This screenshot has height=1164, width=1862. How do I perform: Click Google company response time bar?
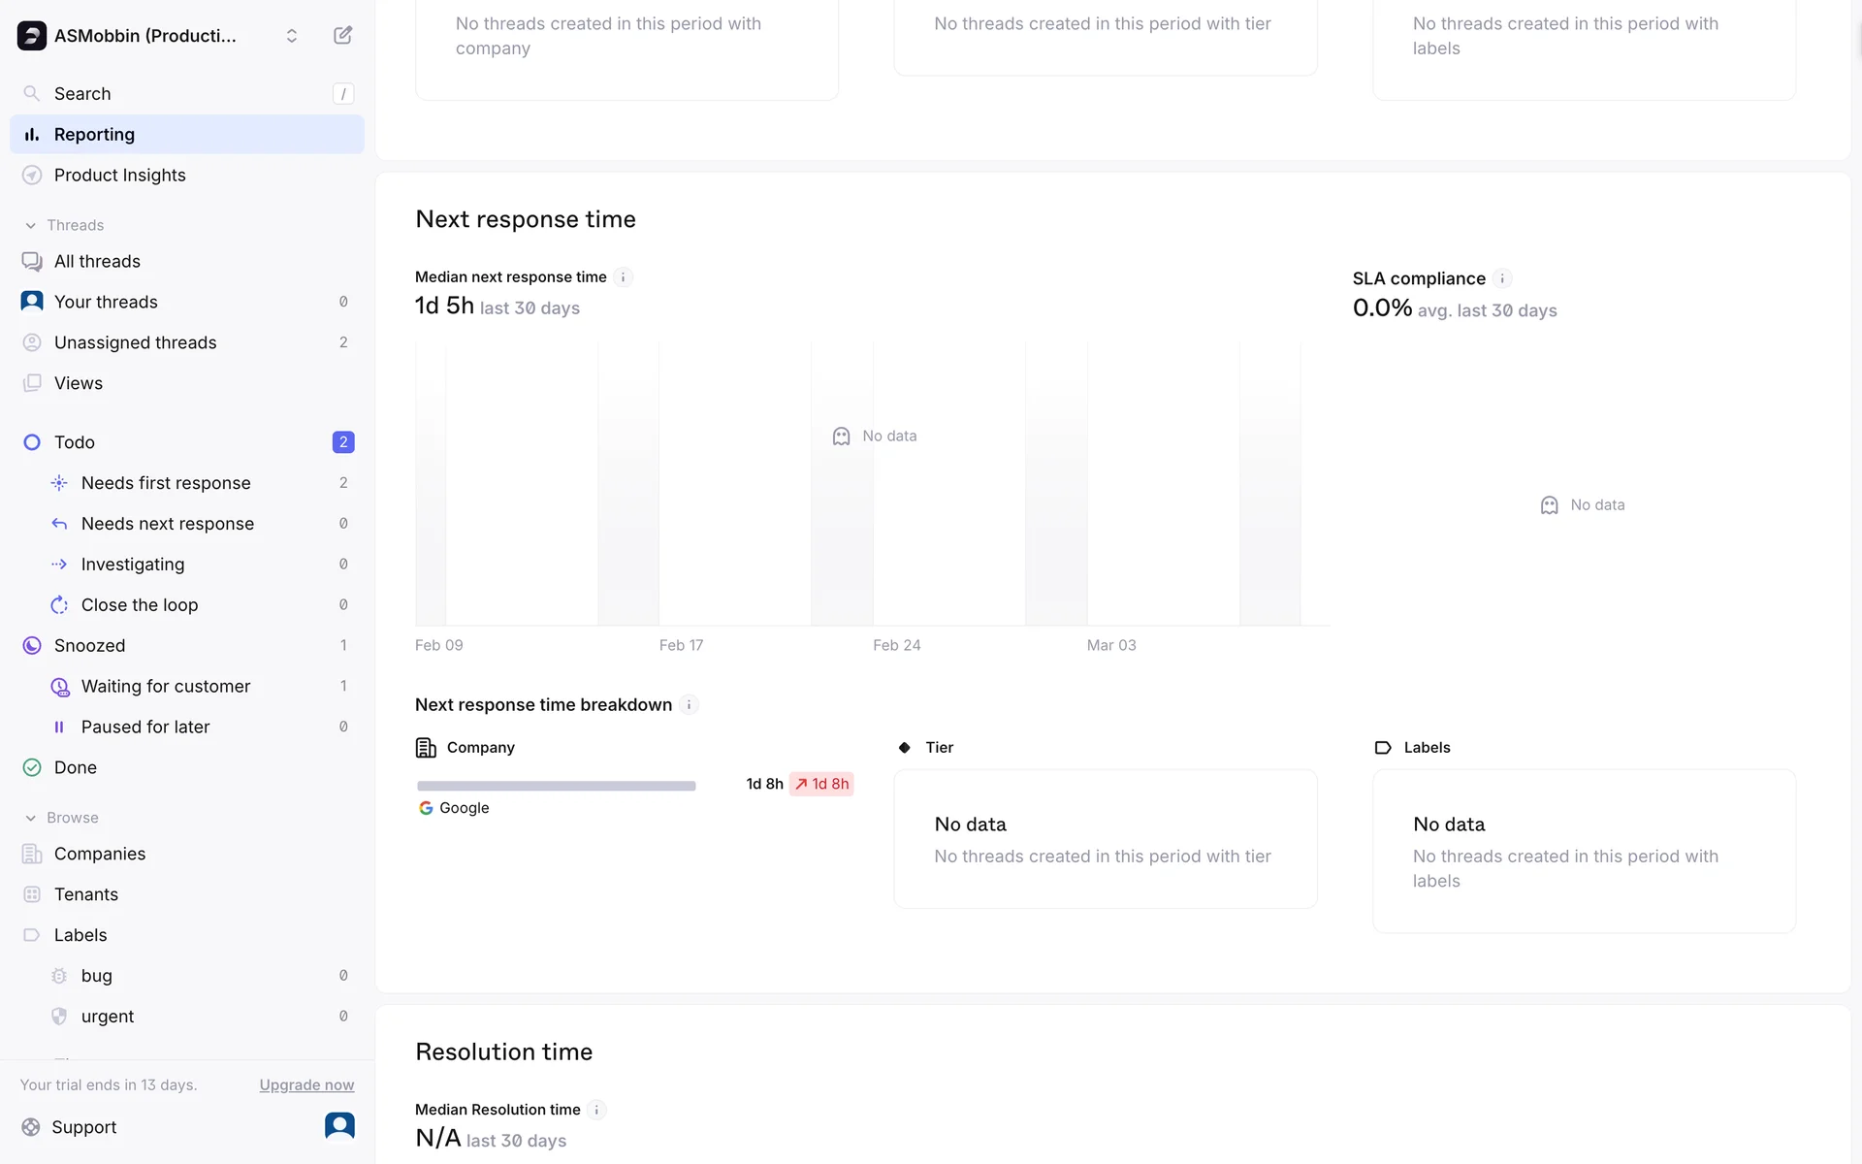coord(556,786)
